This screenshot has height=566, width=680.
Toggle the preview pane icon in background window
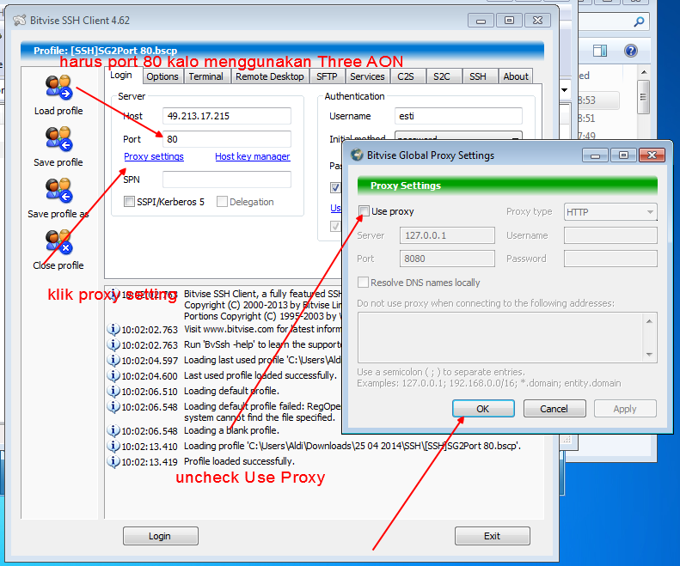(600, 51)
